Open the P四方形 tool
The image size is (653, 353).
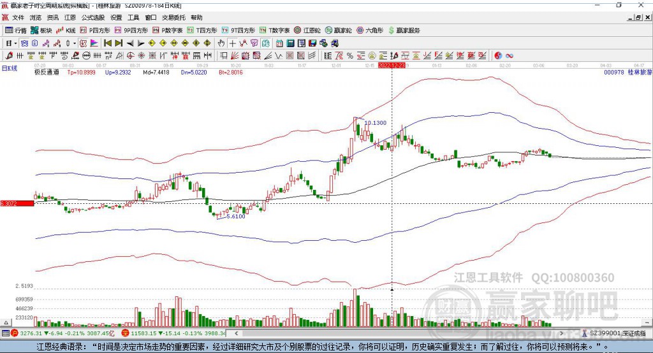(94, 31)
